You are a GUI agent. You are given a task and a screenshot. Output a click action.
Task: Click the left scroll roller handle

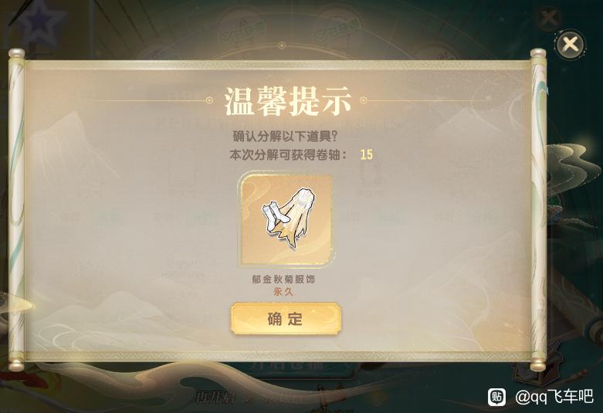16,209
